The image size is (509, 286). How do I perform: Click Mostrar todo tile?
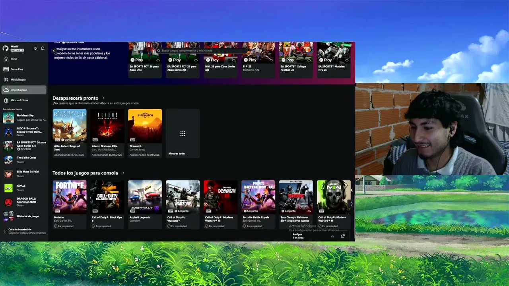point(183,133)
